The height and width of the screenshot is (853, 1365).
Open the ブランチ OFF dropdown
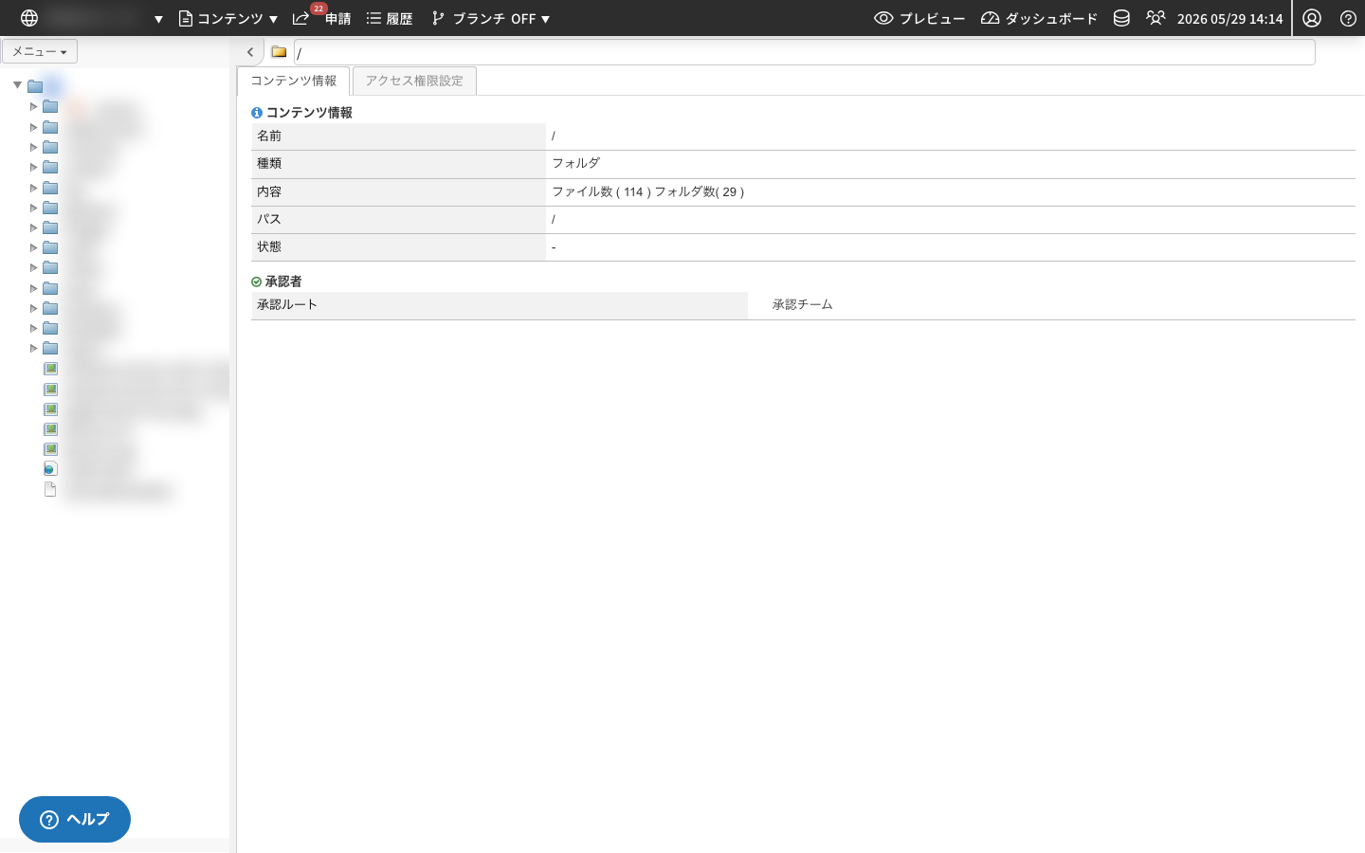(490, 18)
